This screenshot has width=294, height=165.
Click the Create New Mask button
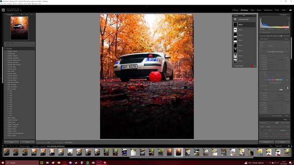(244, 19)
